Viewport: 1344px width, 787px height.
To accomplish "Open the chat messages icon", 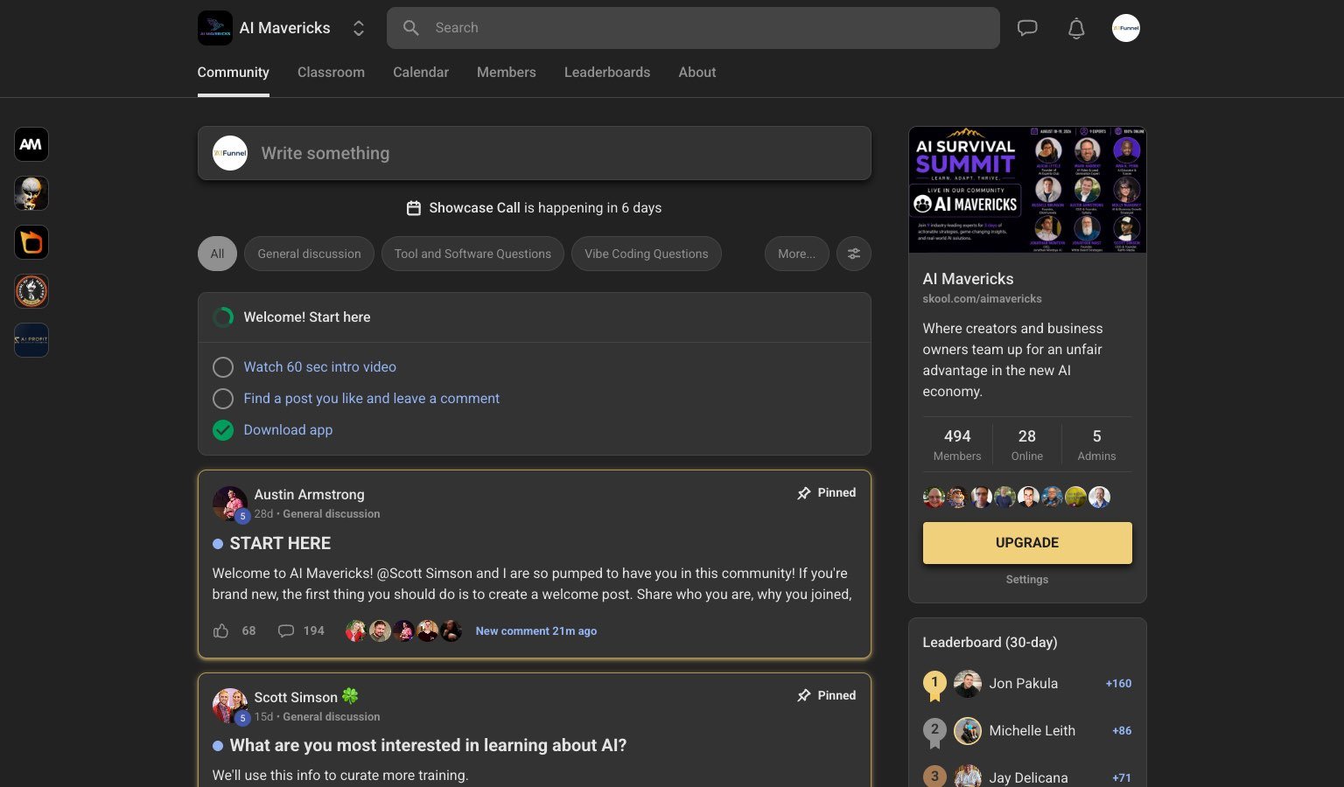I will pyautogui.click(x=1027, y=28).
